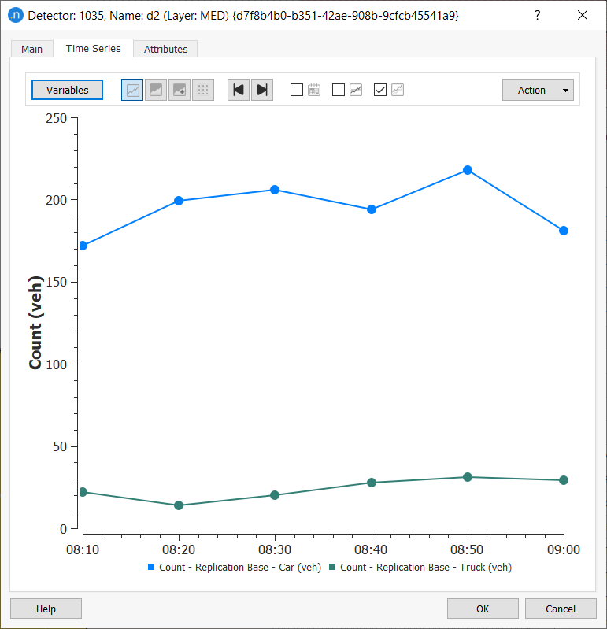Uncheck the checked chart checkbox

pos(380,90)
